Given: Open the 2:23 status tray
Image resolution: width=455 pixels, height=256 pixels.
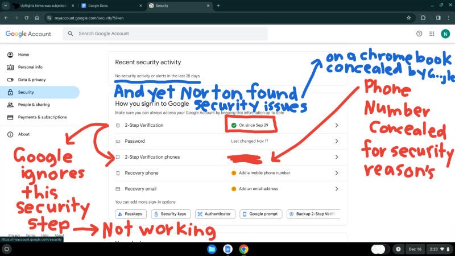Looking at the screenshot, I should (x=439, y=249).
